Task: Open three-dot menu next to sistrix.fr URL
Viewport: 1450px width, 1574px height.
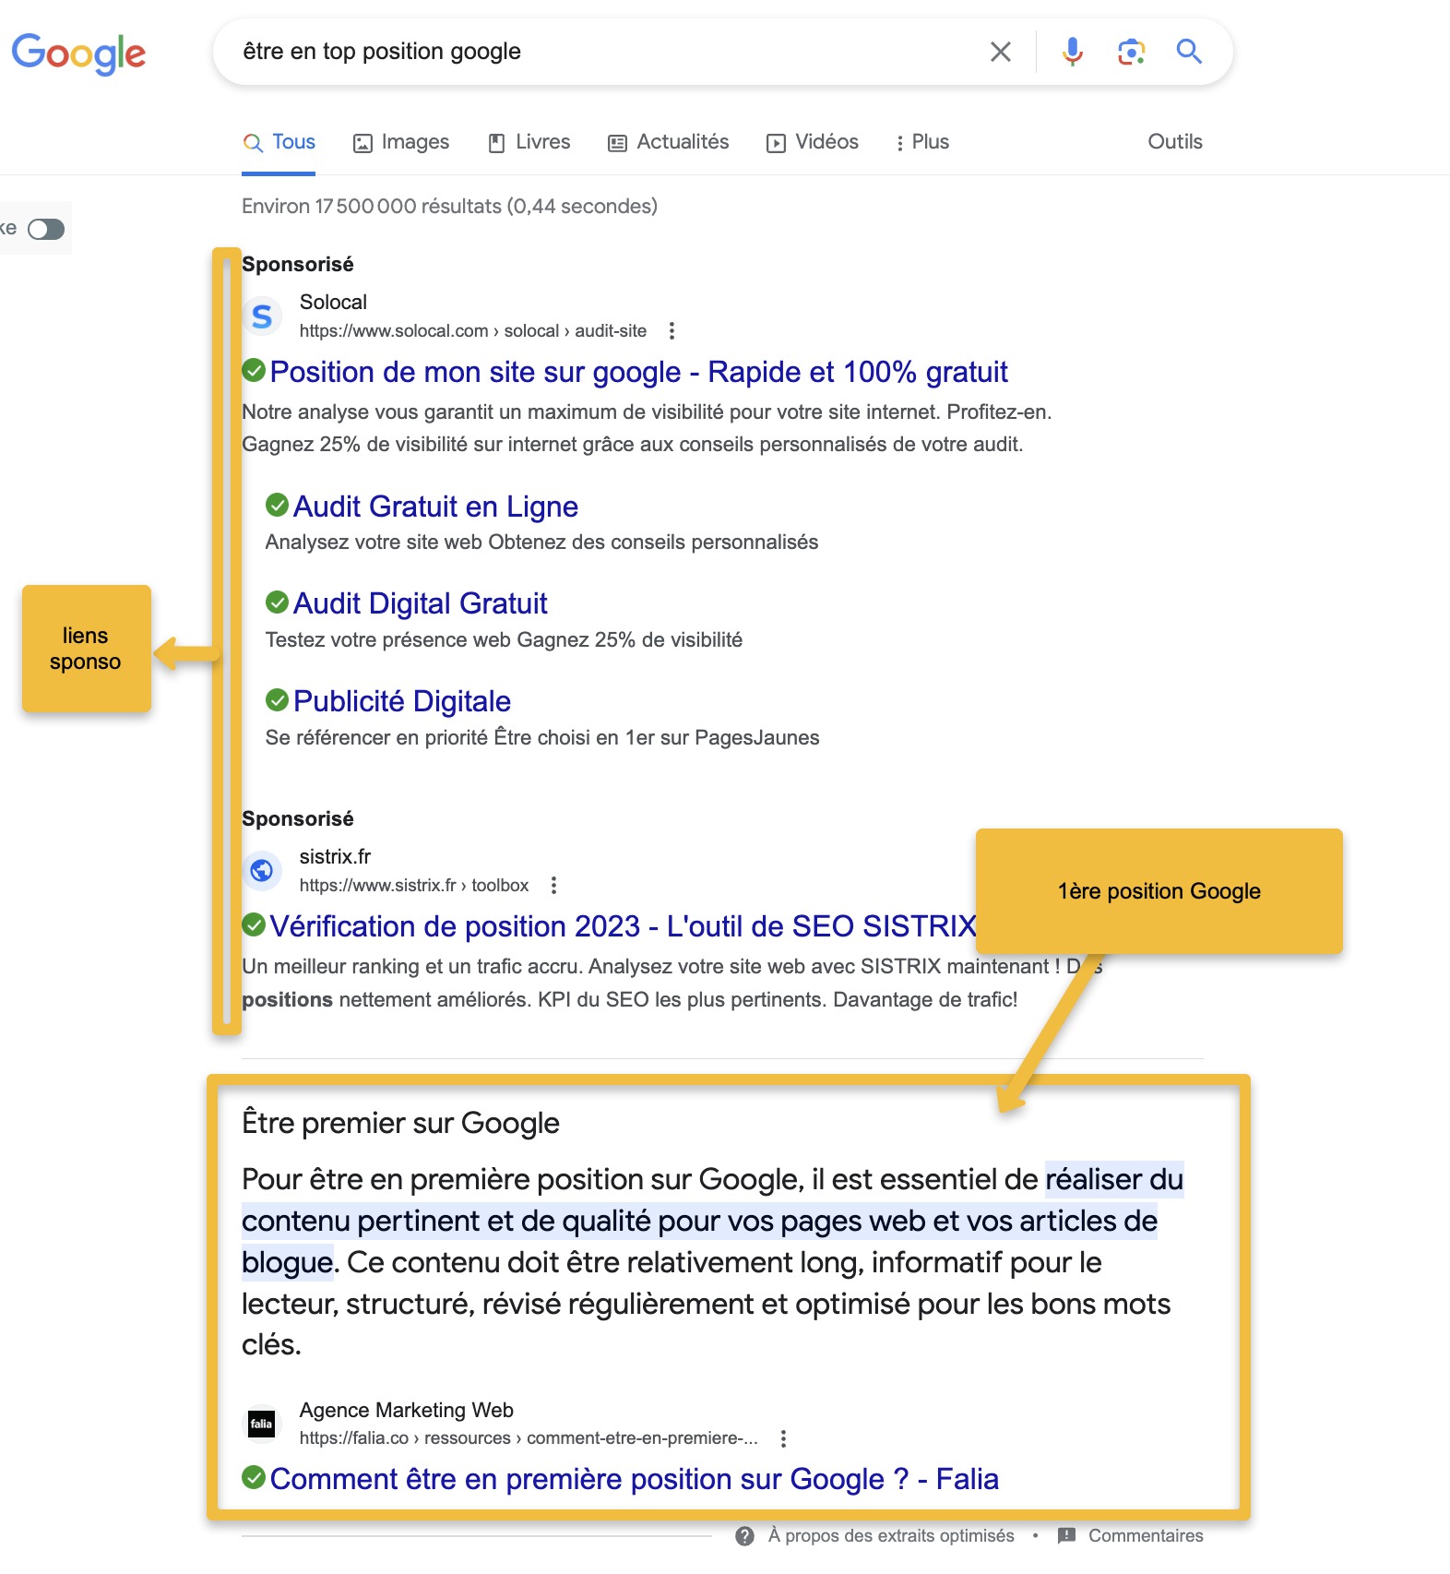Action: [x=553, y=886]
